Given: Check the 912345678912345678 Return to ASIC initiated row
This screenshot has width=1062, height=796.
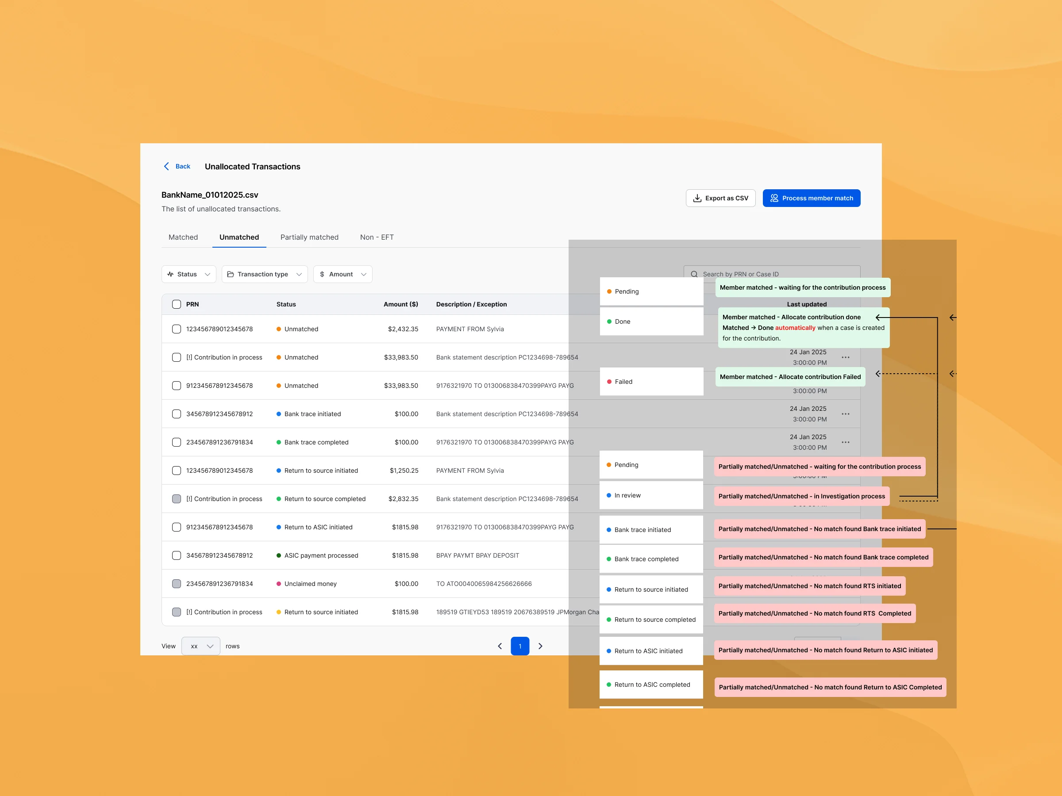Looking at the screenshot, I should coord(177,527).
